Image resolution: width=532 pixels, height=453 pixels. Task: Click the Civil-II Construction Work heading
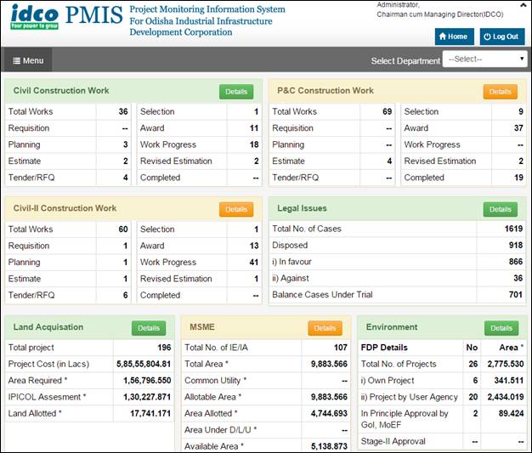point(65,208)
